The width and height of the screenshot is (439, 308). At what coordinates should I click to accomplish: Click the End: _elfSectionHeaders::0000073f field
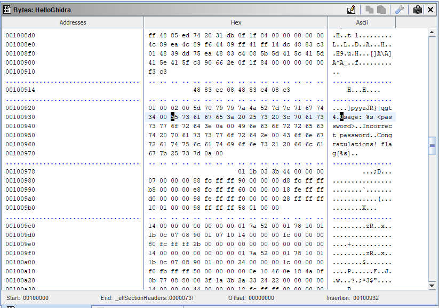click(x=147, y=298)
